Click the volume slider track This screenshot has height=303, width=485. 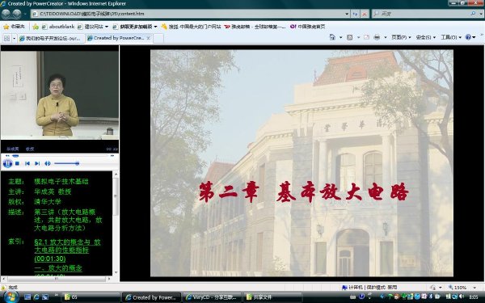(x=66, y=163)
